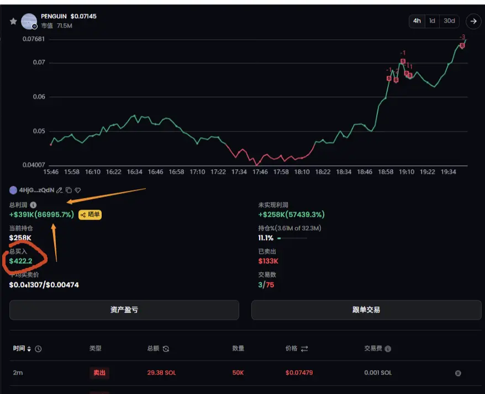
Task: Click the $0.07479 price cell
Action: (299, 372)
